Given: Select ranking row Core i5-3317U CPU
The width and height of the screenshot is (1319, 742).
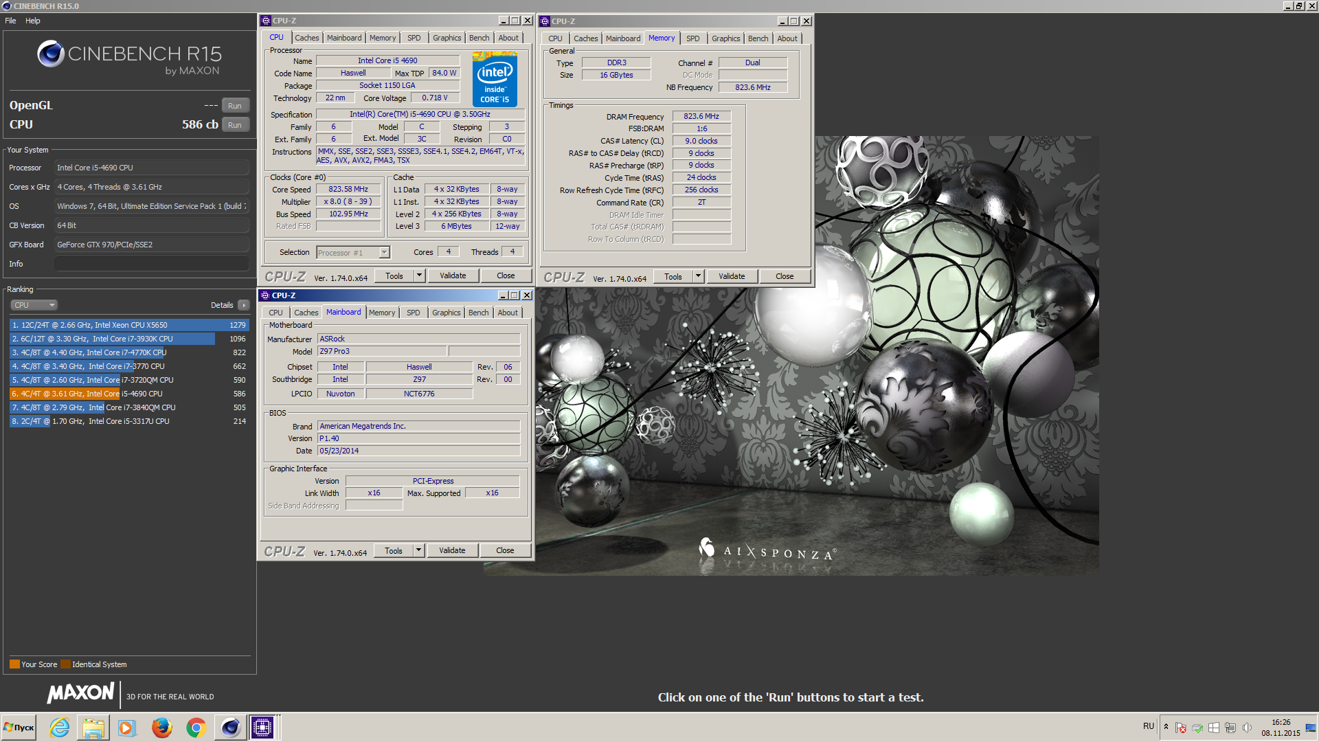Looking at the screenshot, I should [129, 421].
